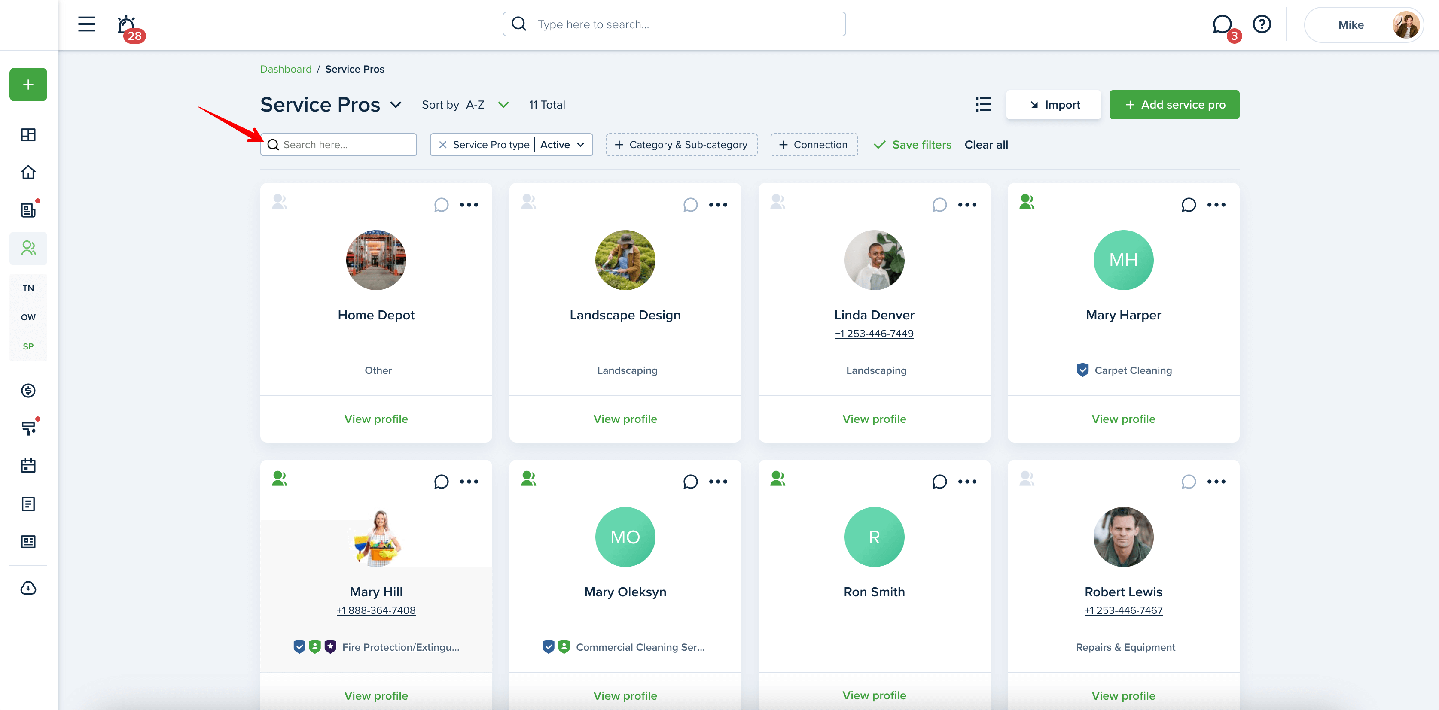The width and height of the screenshot is (1439, 710).
Task: Open the help question mark icon
Action: (x=1262, y=24)
